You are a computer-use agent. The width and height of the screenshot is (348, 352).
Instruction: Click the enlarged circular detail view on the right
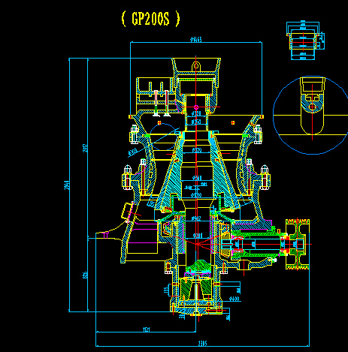(x=311, y=115)
